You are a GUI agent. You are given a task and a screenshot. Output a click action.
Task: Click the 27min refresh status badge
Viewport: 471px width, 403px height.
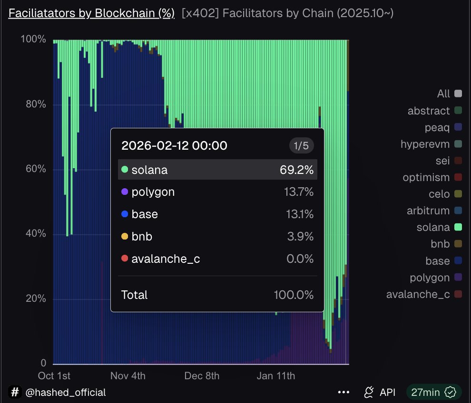pos(434,392)
